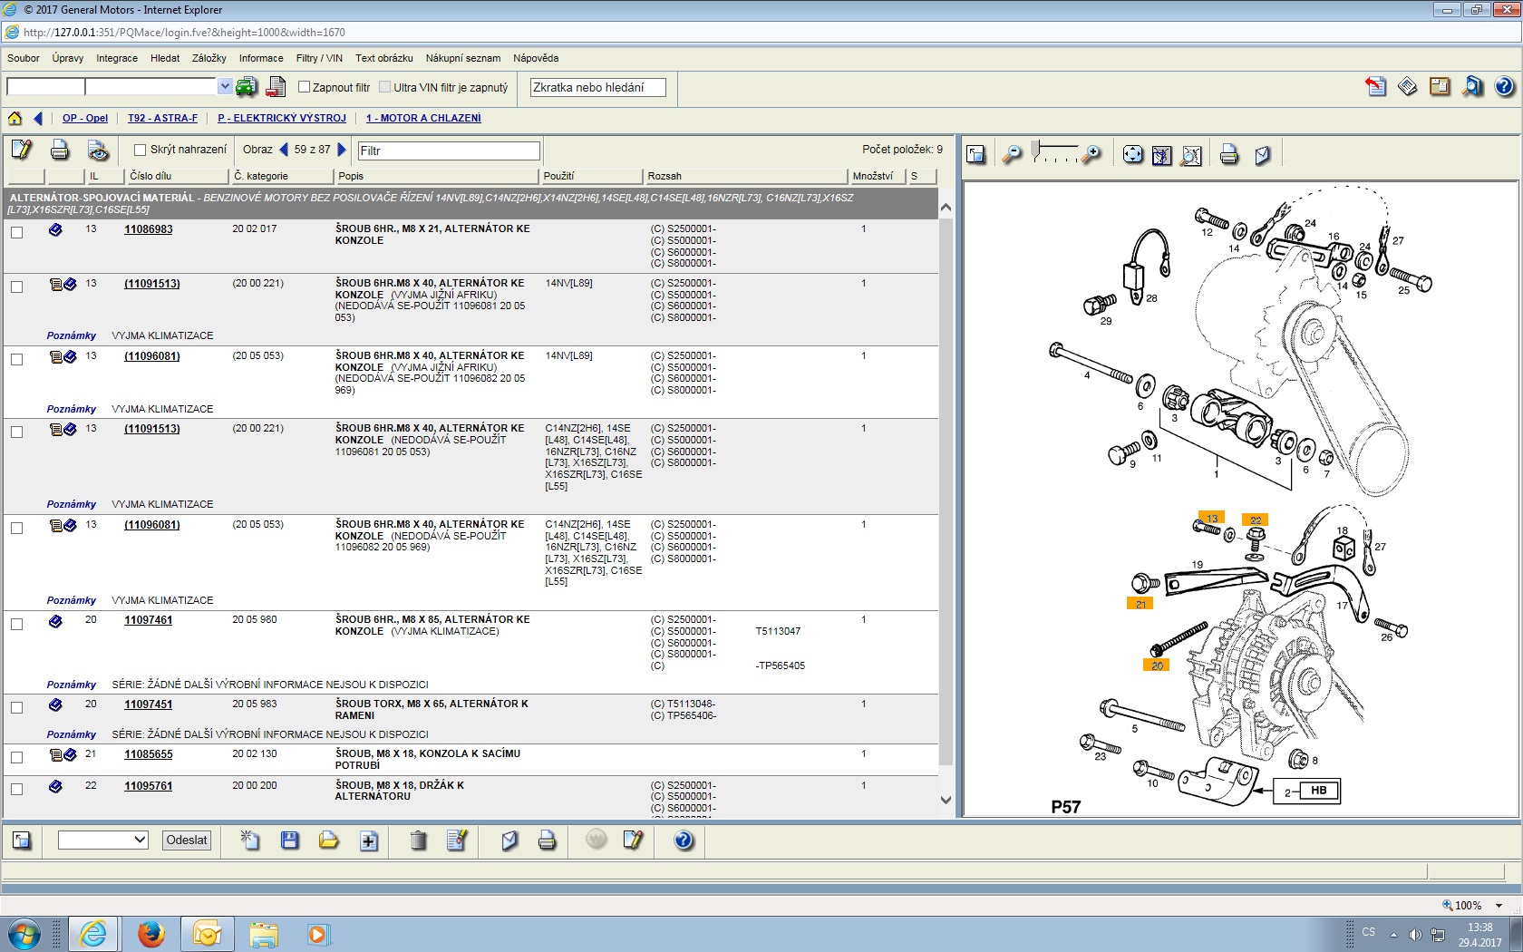This screenshot has width=1523, height=952.
Task: Expand the vehicle selection dropdown at top
Action: click(225, 87)
